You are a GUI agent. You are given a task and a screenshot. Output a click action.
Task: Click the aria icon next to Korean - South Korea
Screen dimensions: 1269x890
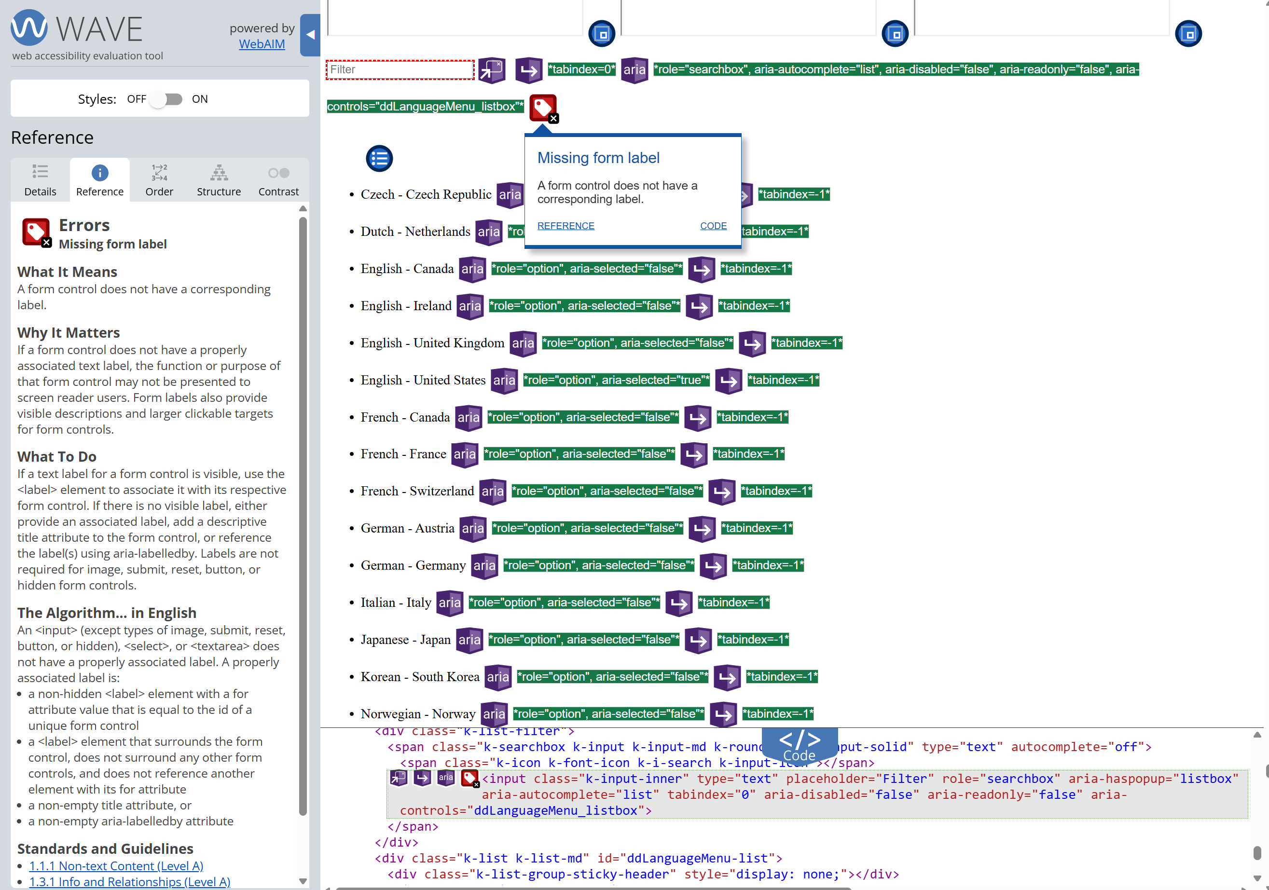tap(497, 677)
